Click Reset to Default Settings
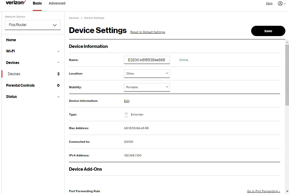 pos(148,32)
